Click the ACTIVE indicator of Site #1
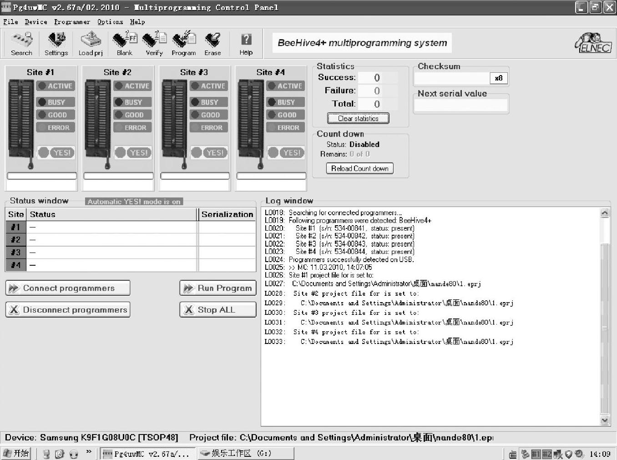The width and height of the screenshot is (617, 460). click(56, 86)
